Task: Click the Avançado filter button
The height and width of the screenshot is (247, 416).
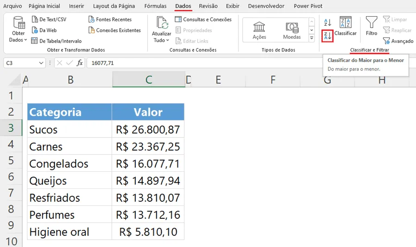Action: [x=398, y=41]
